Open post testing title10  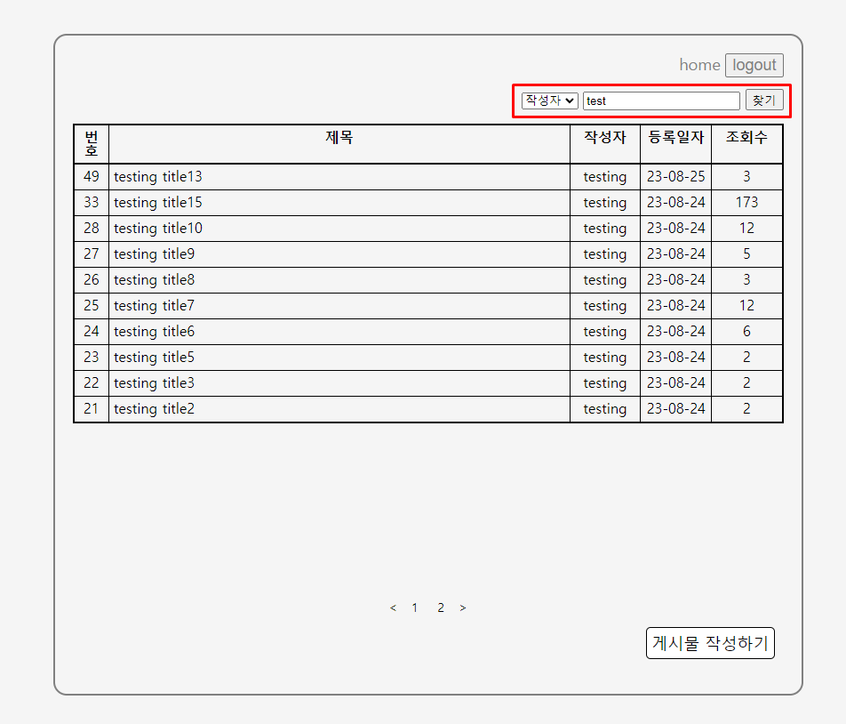point(157,229)
